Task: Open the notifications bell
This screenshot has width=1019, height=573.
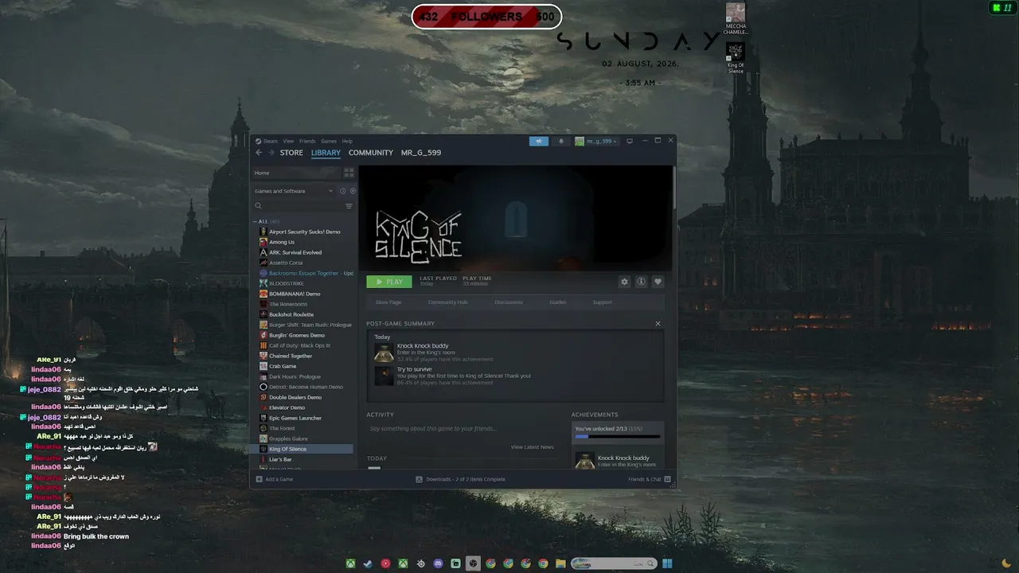Action: click(560, 141)
